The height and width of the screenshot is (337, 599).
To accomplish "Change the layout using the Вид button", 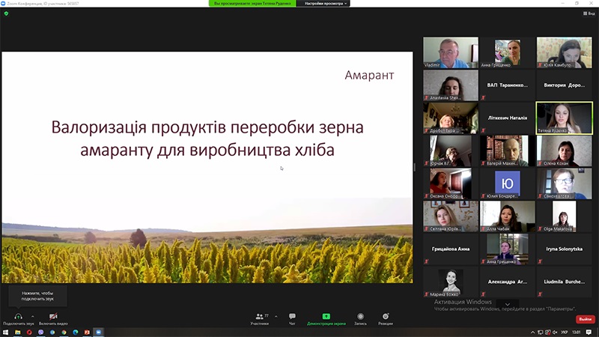I will point(589,13).
